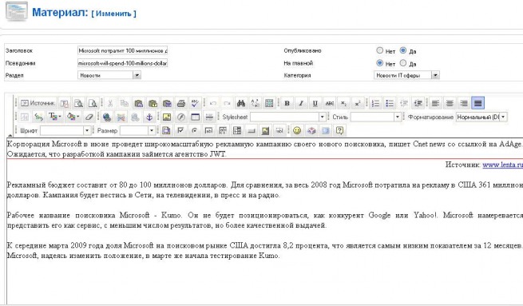
Task: Select Да for Опубликовано
Action: click(403, 50)
